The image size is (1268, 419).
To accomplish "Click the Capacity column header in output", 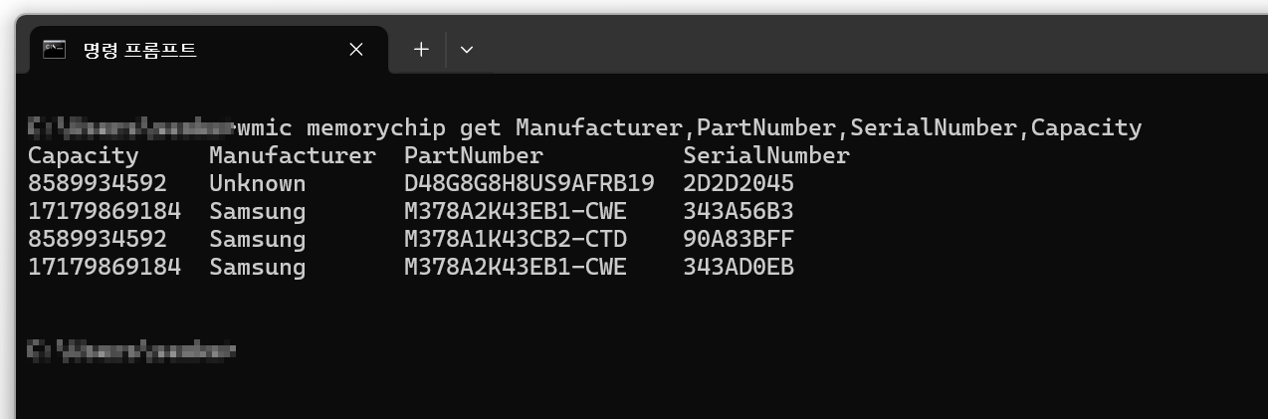I will click(83, 156).
